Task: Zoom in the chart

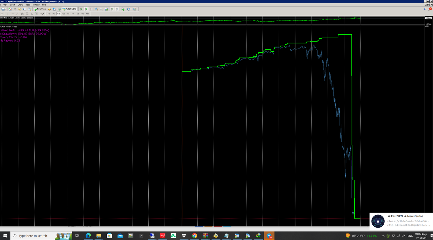Action: (x=97, y=9)
